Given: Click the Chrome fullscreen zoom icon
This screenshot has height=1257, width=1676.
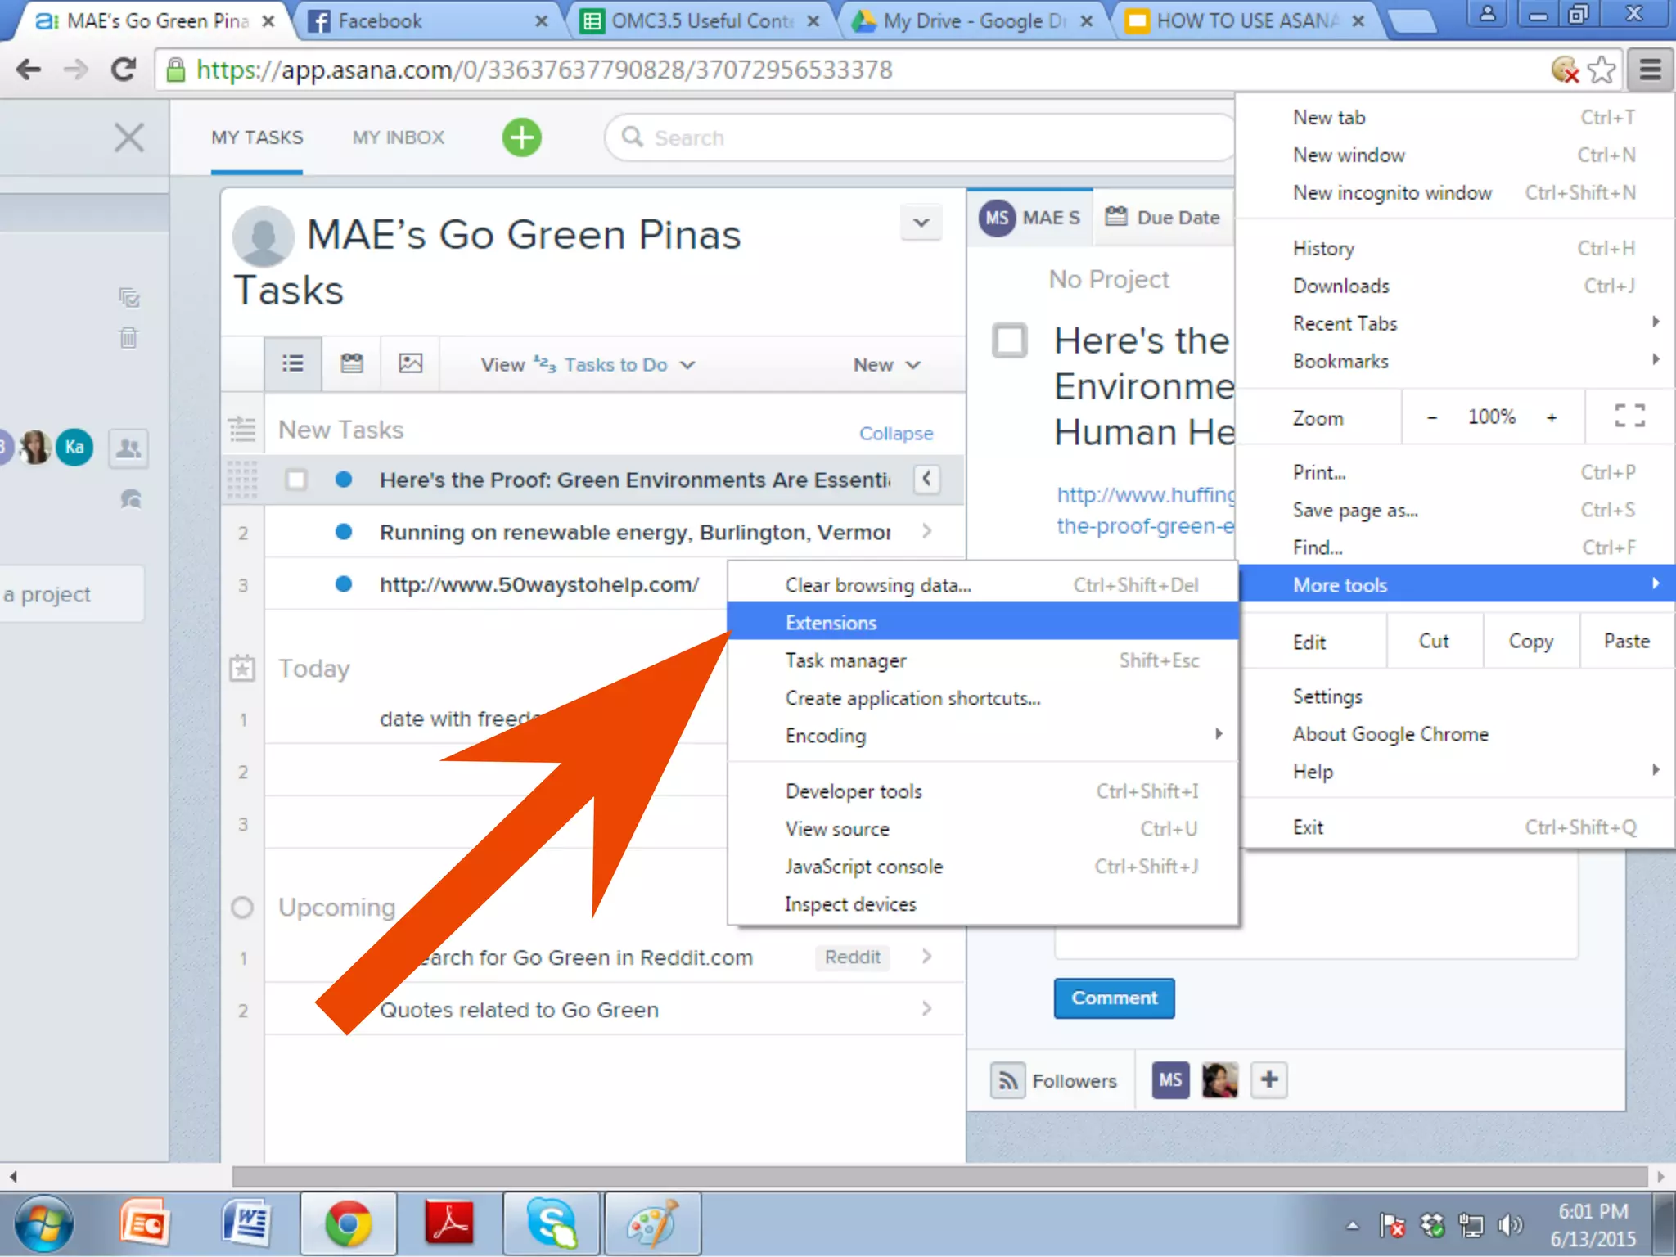Looking at the screenshot, I should (1629, 417).
